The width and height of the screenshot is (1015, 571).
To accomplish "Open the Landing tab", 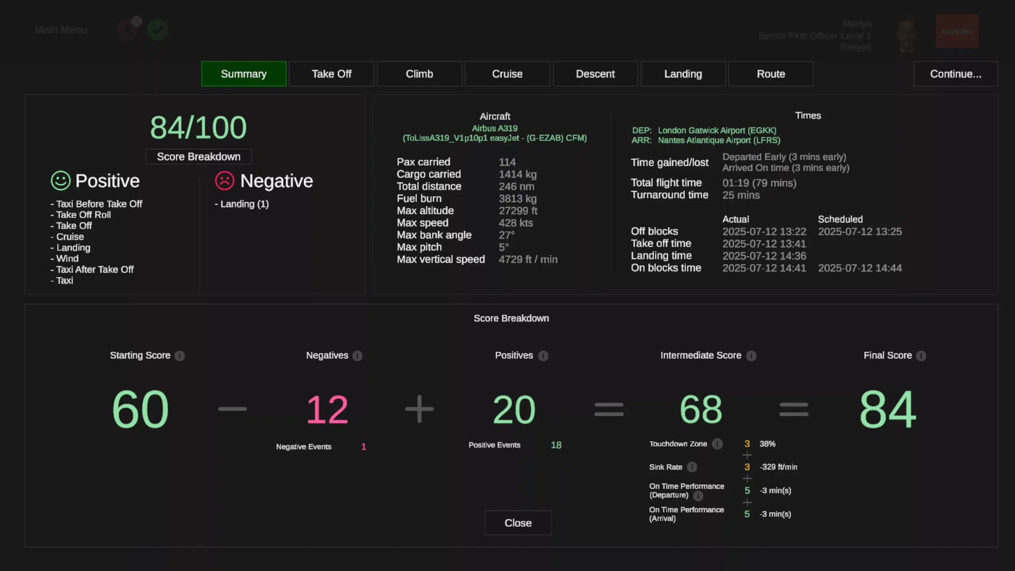I will click(x=683, y=74).
